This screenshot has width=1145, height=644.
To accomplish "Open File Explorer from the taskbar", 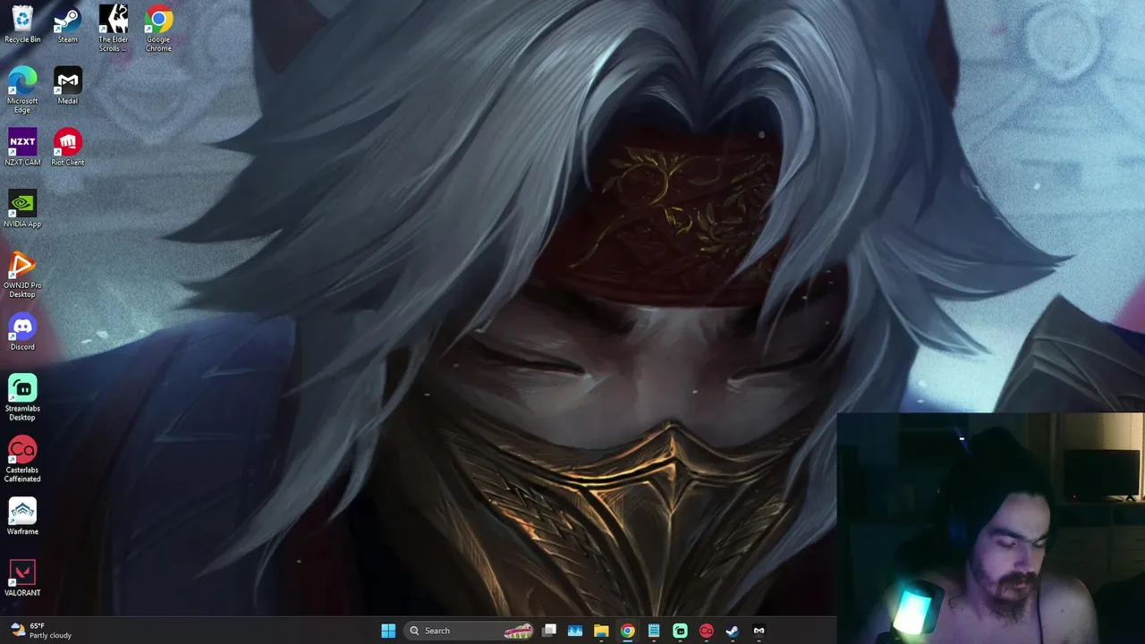I will pos(601,631).
